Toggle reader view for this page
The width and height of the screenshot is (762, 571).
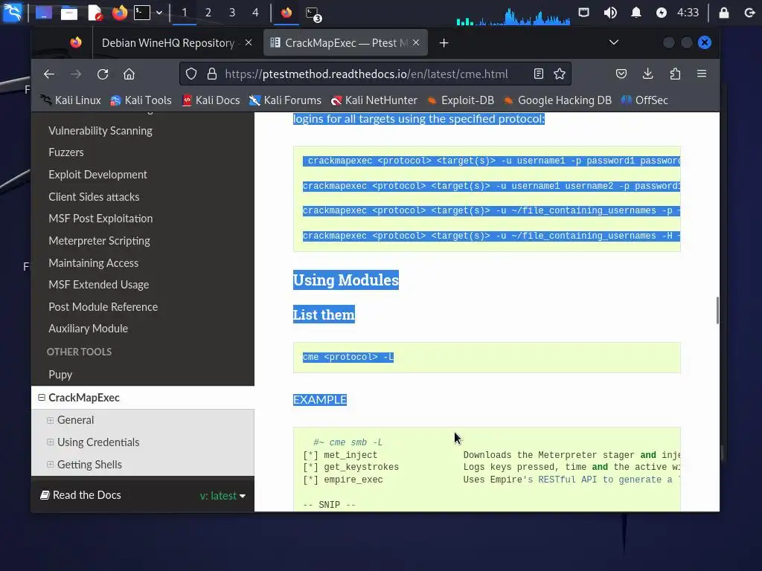coord(539,74)
